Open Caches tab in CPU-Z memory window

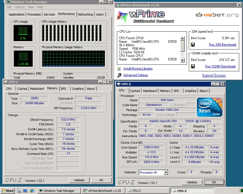click(22, 89)
